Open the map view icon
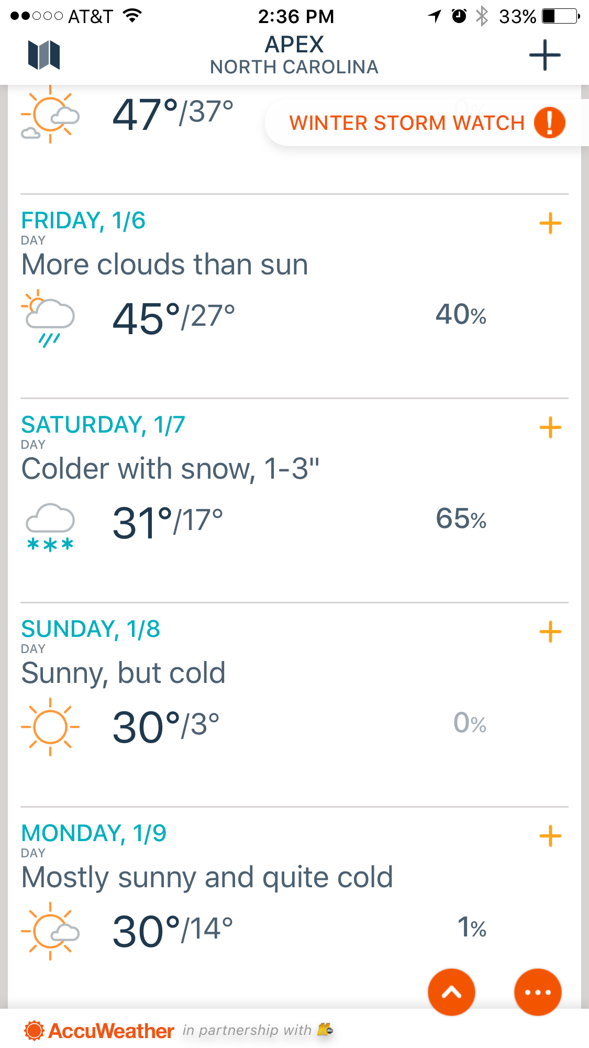Image resolution: width=589 pixels, height=1048 pixels. (44, 55)
